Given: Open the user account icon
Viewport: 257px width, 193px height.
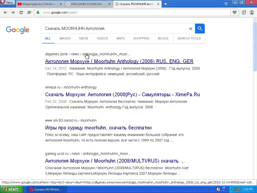Looking at the screenshot, I should [x=252, y=12].
